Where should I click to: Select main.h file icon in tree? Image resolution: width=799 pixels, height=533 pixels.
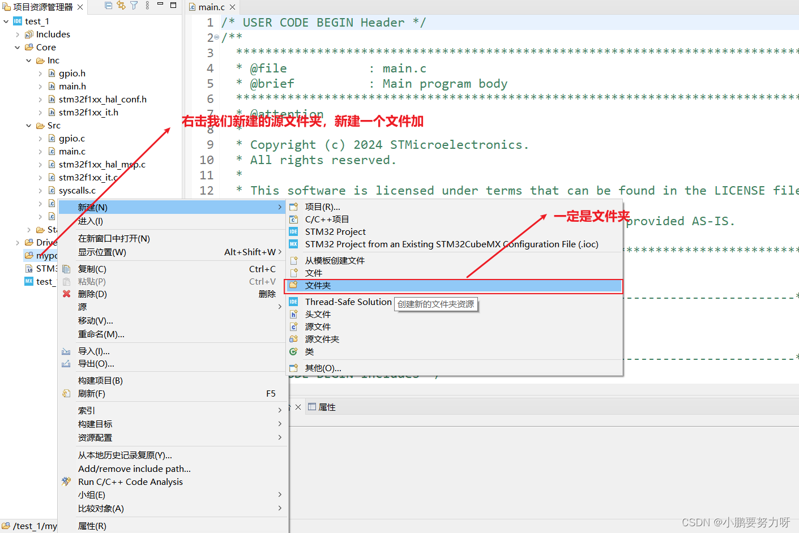point(52,86)
